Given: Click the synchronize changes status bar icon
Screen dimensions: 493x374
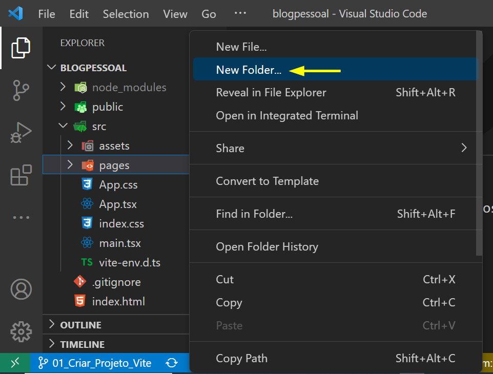Looking at the screenshot, I should point(172,363).
